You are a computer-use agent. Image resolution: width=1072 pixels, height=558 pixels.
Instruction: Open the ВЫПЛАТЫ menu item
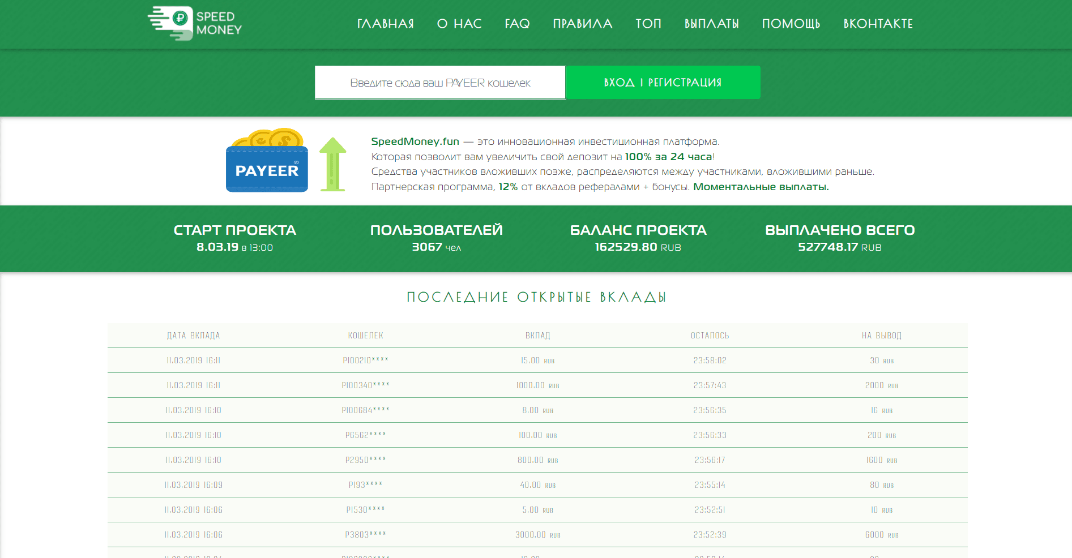pyautogui.click(x=712, y=24)
